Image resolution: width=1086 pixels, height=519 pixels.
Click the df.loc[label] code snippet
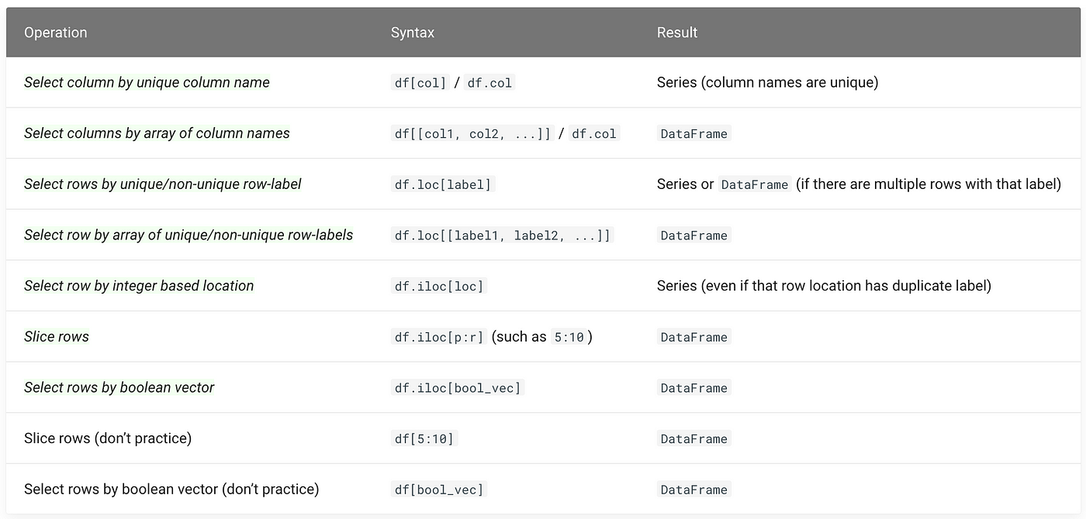point(443,184)
